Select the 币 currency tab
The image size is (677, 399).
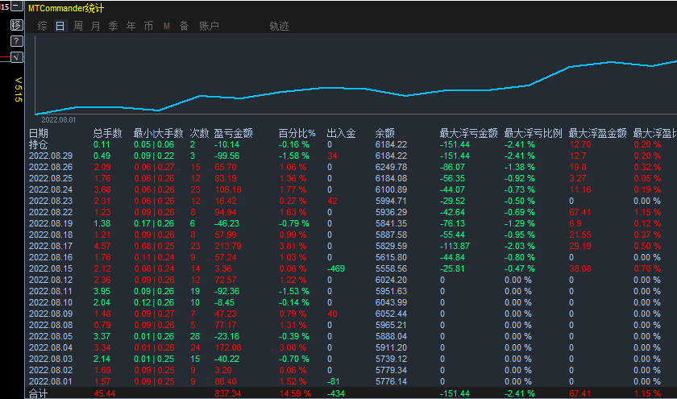click(x=148, y=26)
